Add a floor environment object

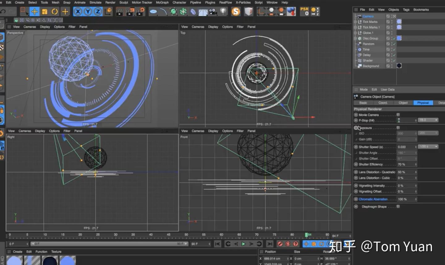(x=203, y=12)
